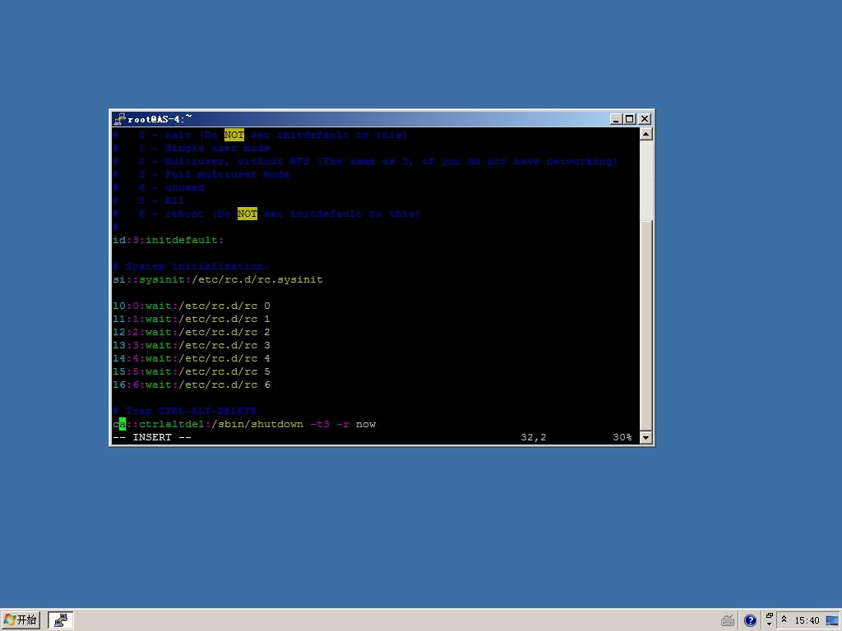Open the Start menu button
This screenshot has height=631, width=842.
(21, 620)
